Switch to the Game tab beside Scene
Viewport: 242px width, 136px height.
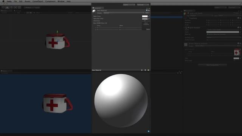click(x=17, y=11)
